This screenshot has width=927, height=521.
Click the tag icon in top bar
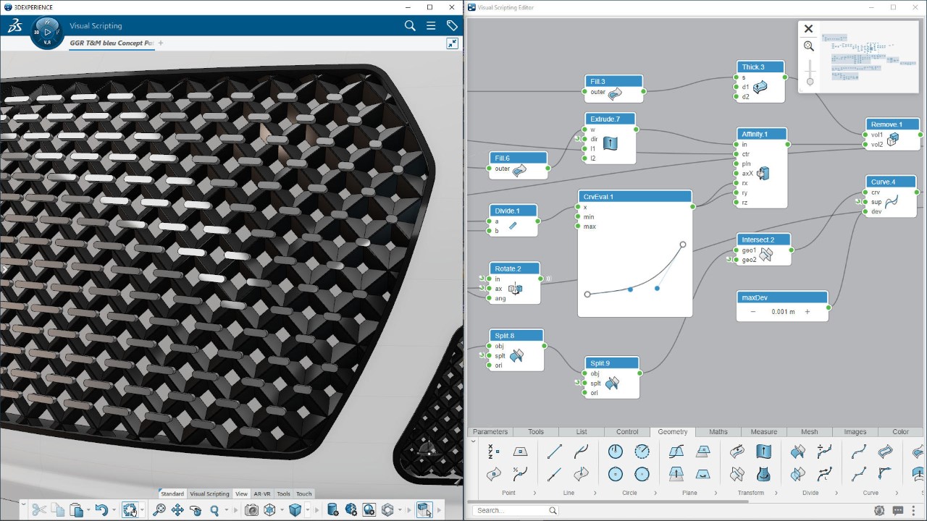(x=452, y=26)
